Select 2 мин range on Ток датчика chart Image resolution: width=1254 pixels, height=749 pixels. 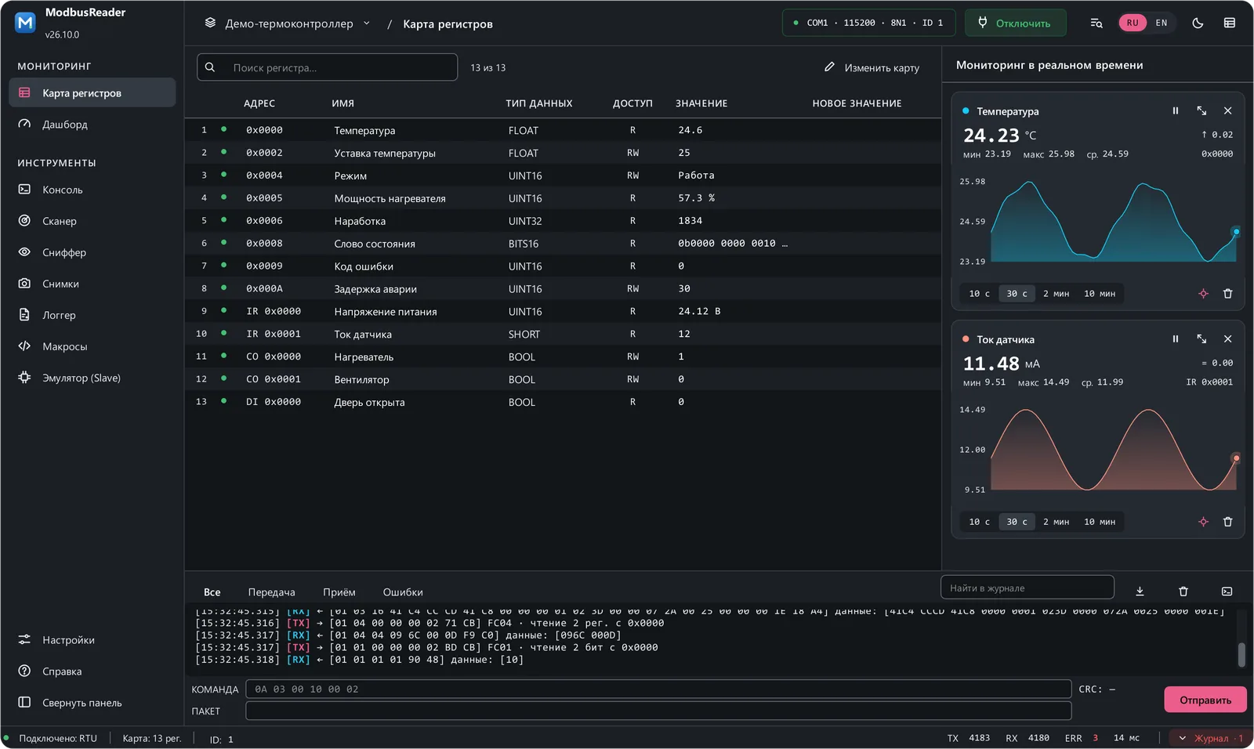[x=1056, y=522]
